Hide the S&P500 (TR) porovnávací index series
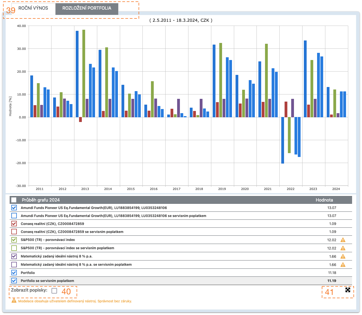This screenshot has width=362, height=315. click(x=14, y=240)
